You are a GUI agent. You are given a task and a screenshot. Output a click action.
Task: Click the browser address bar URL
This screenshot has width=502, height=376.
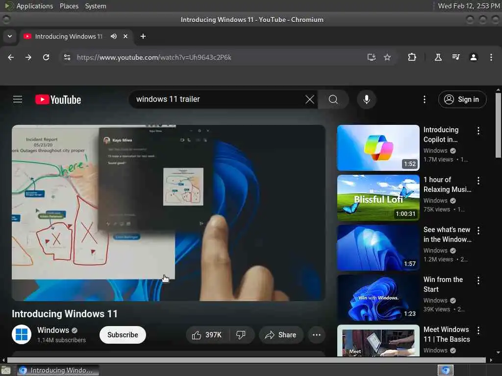153,57
